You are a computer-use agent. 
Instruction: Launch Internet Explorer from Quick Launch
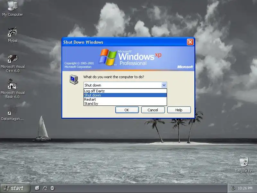45,188
